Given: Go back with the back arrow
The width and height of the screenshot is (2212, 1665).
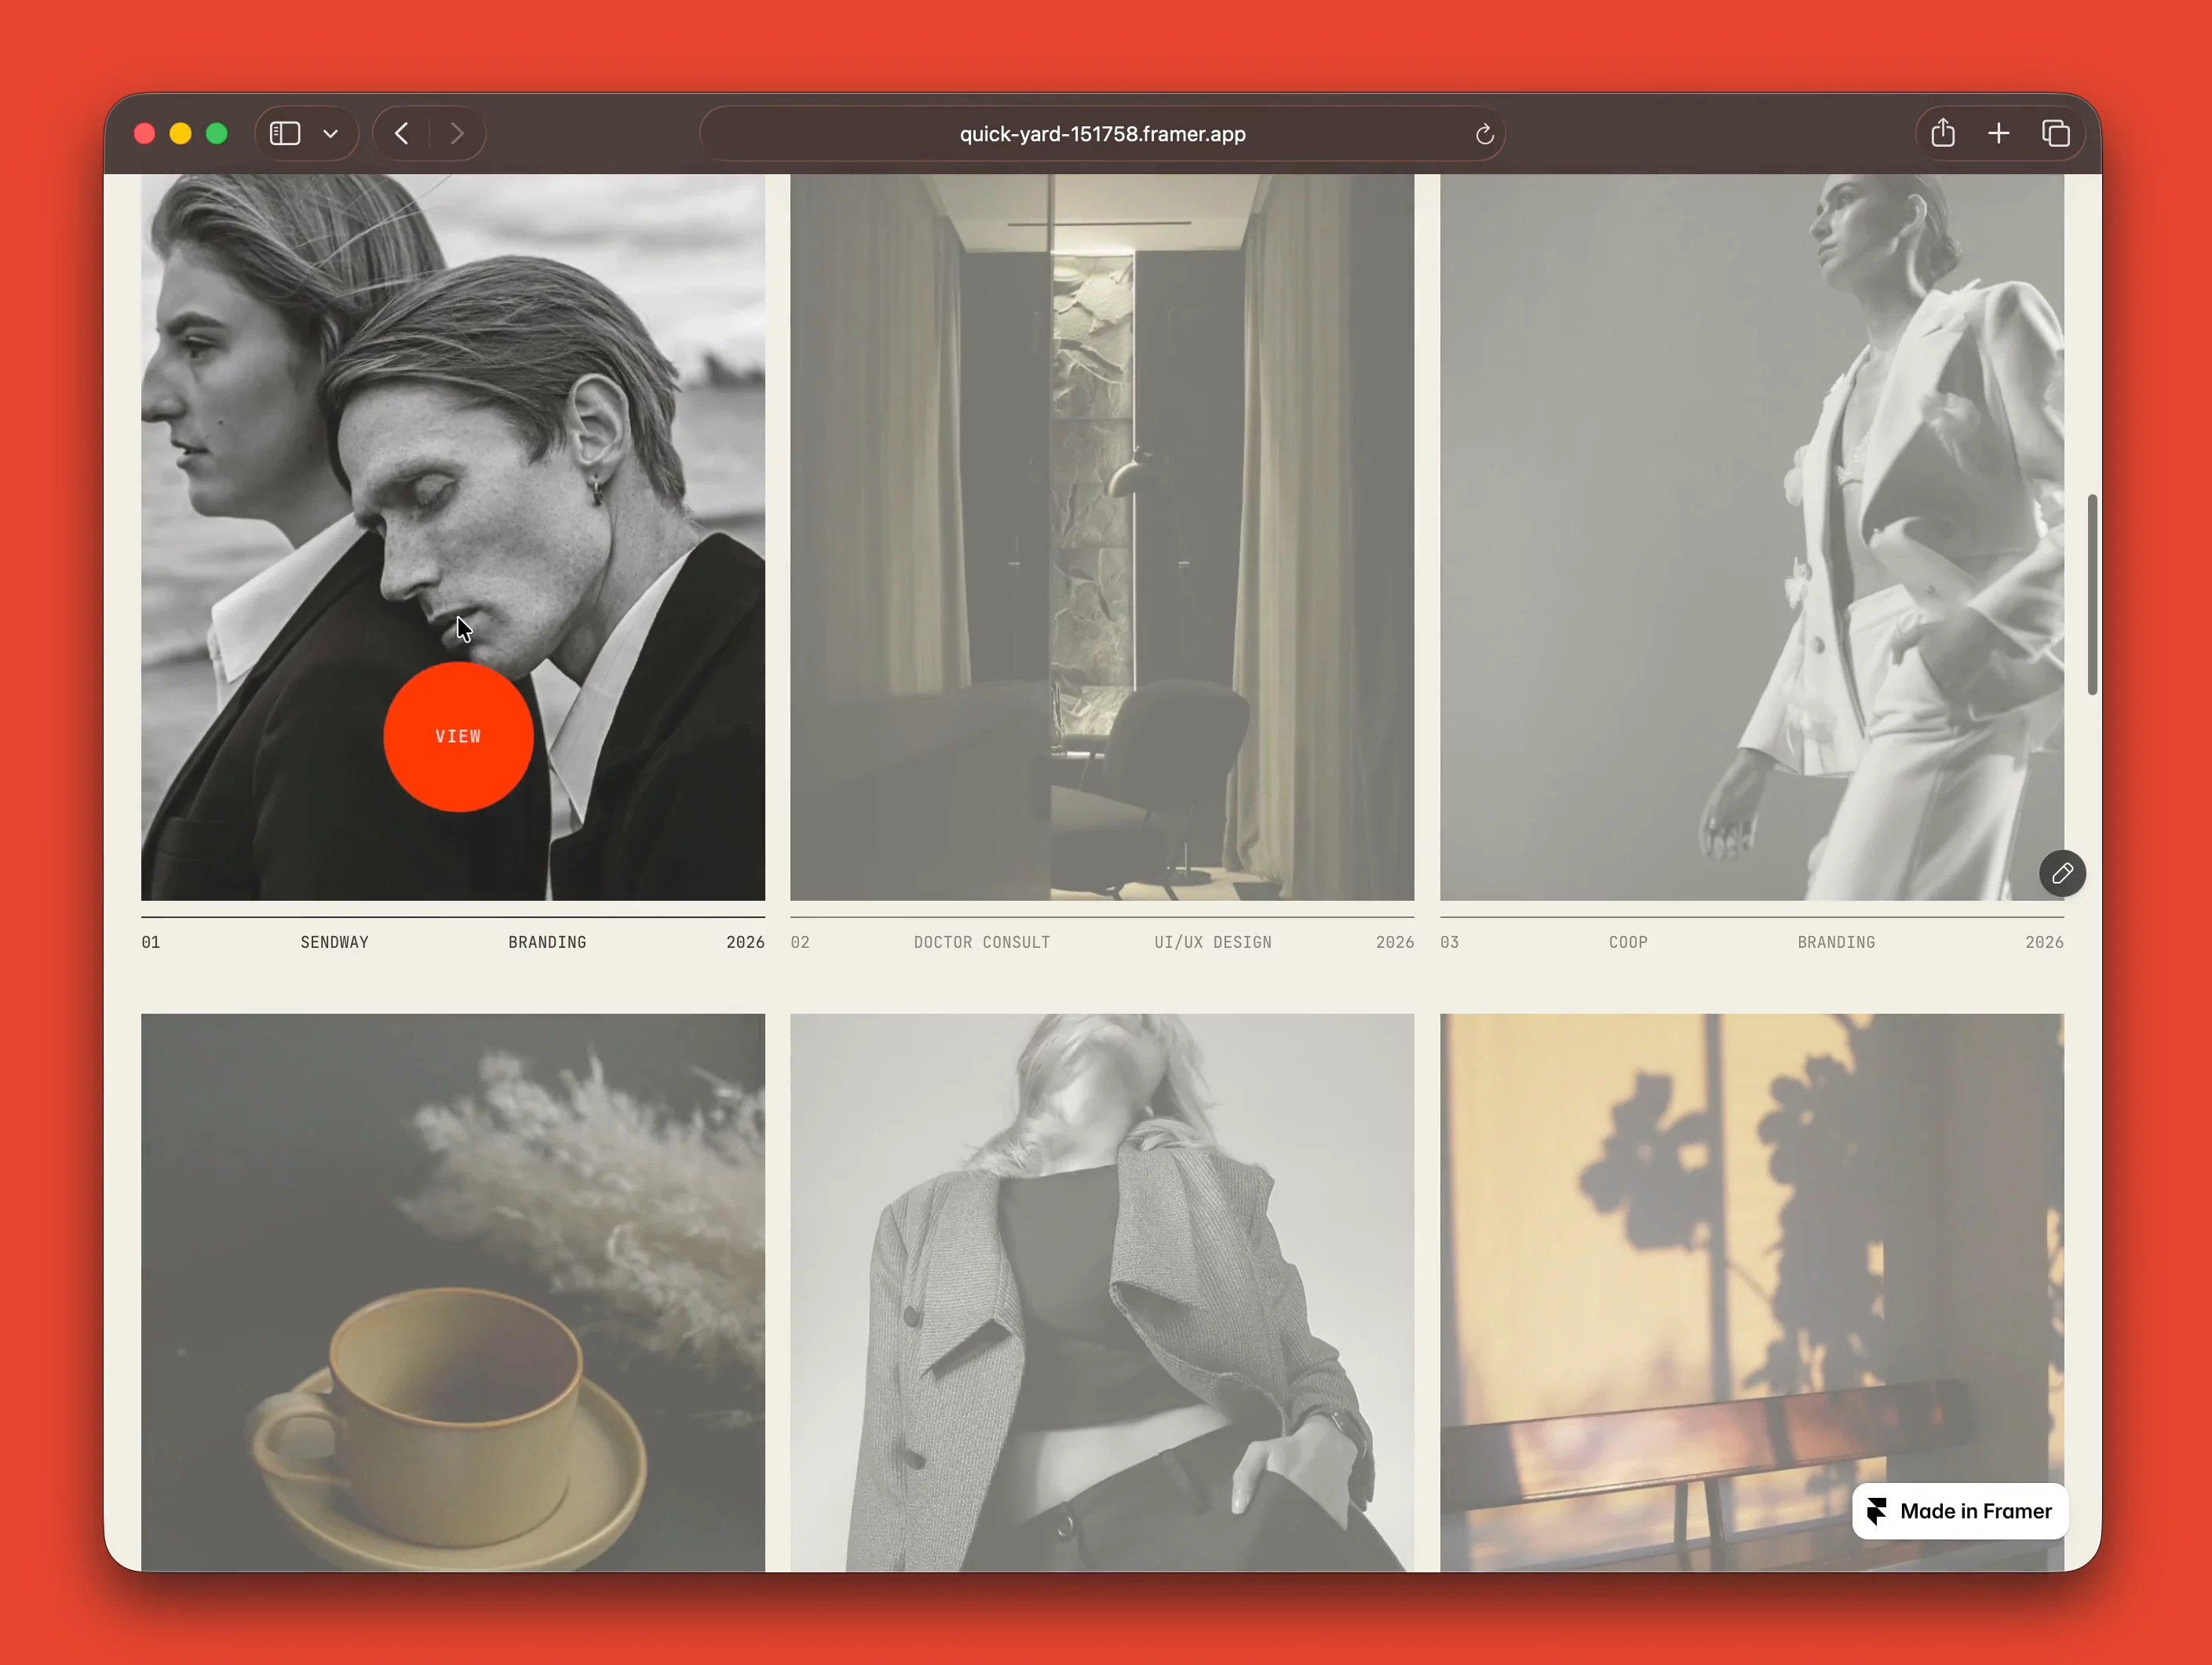Looking at the screenshot, I should click(x=402, y=133).
